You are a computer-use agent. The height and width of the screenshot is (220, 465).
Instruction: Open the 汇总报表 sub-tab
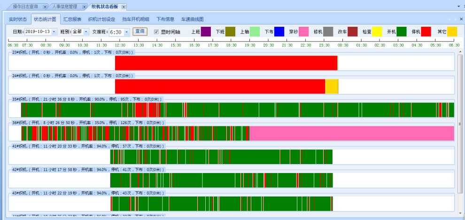72,19
